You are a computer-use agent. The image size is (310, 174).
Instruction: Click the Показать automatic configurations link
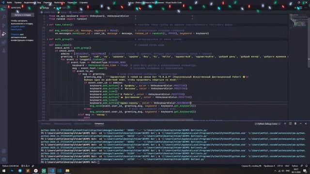(x=15, y=34)
